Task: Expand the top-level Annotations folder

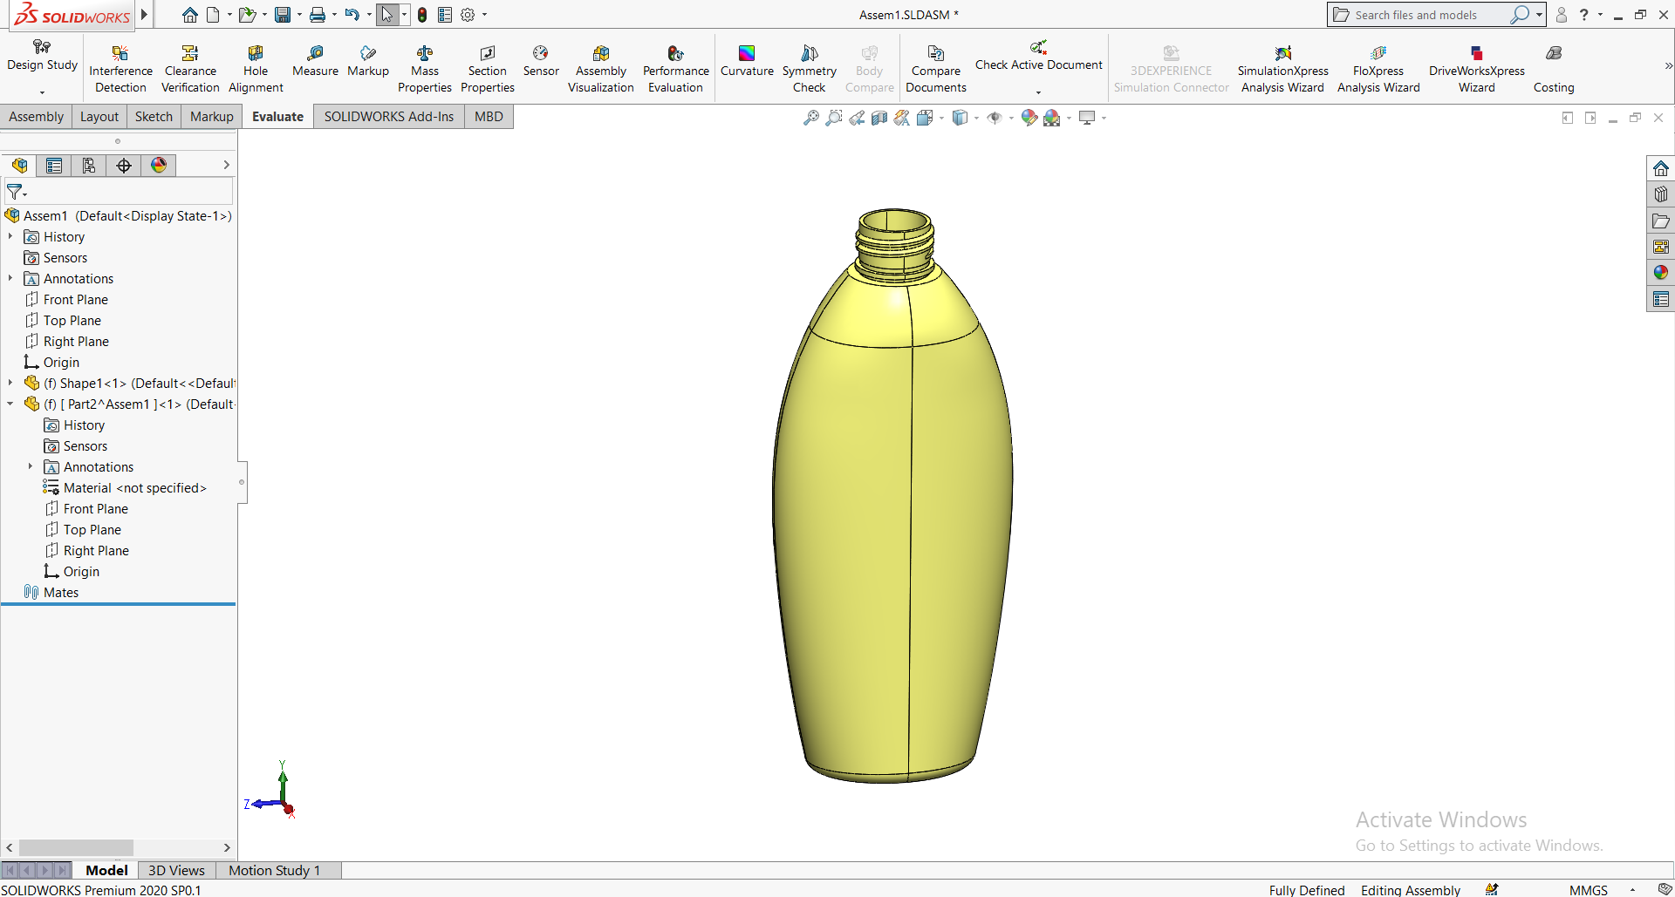Action: (x=10, y=278)
